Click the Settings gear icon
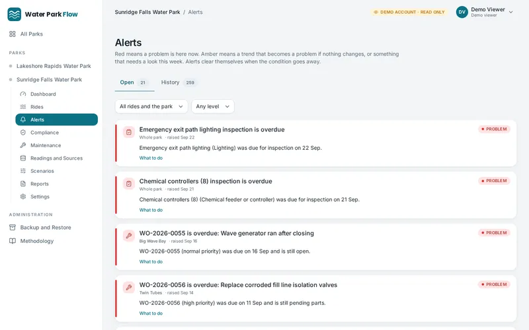This screenshot has height=330, width=529. click(23, 196)
